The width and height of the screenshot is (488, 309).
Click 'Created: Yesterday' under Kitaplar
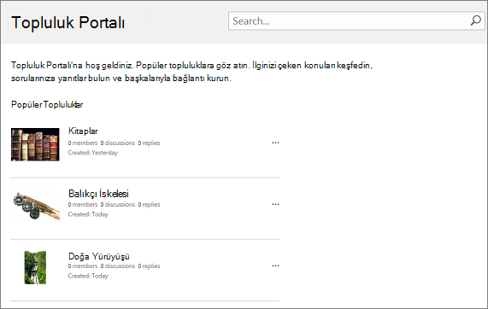pyautogui.click(x=93, y=153)
